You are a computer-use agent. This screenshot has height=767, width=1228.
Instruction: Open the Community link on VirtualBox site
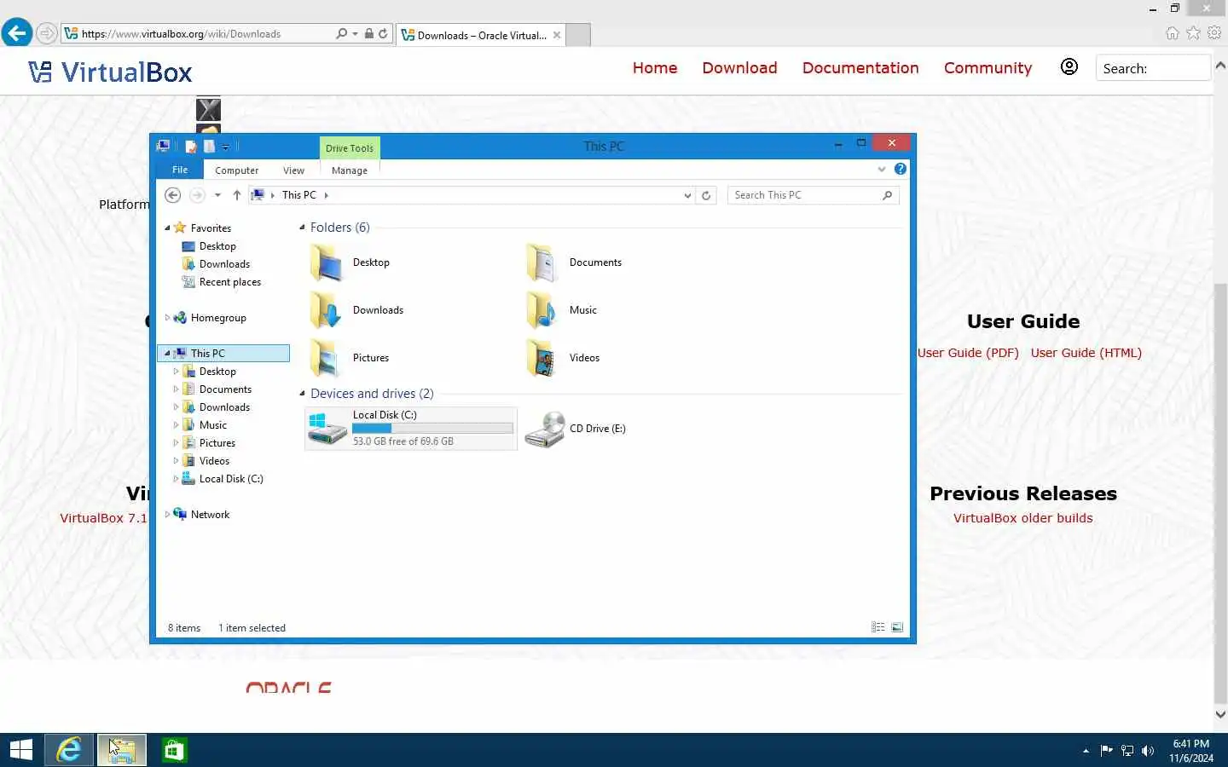[988, 68]
